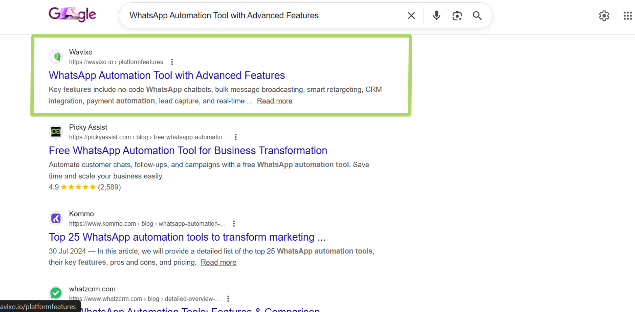The image size is (635, 312).
Task: Click the Google doodle logo
Action: [x=72, y=15]
